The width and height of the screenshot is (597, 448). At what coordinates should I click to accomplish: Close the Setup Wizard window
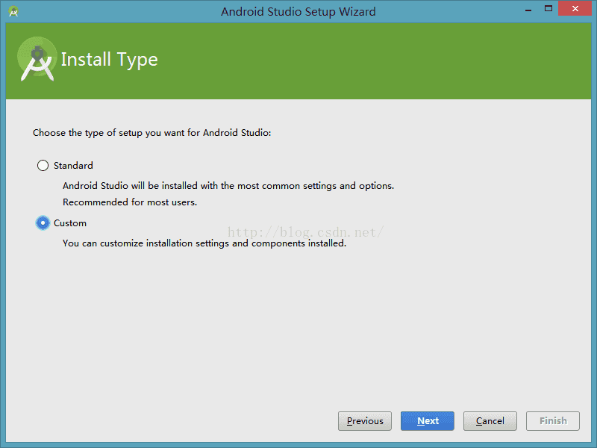click(575, 8)
